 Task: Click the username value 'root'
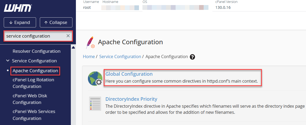87,7
